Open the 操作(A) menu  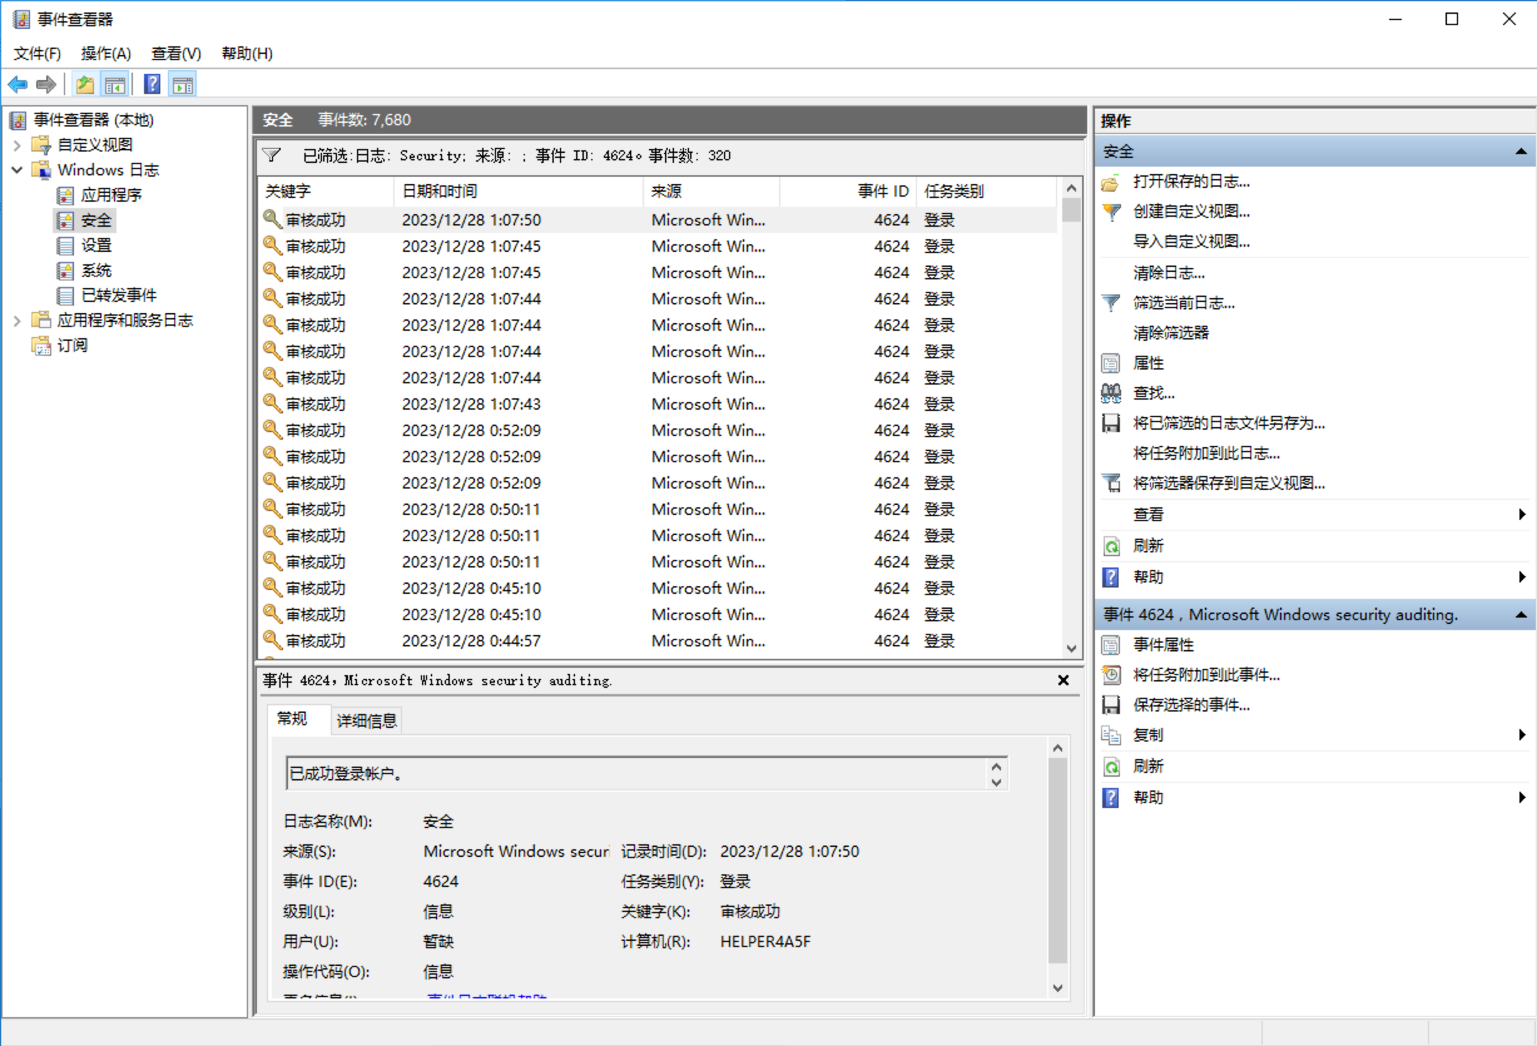(x=106, y=54)
